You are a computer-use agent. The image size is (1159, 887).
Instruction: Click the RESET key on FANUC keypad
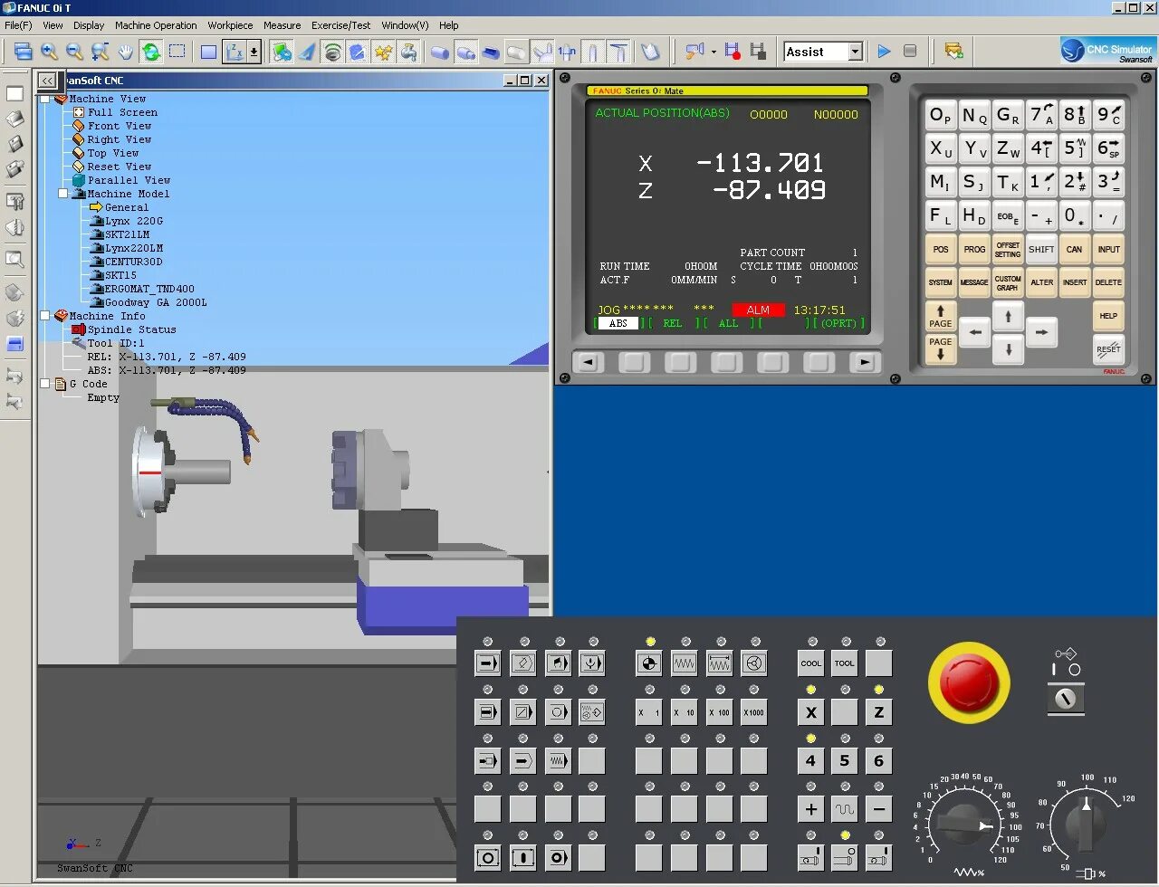pos(1108,349)
